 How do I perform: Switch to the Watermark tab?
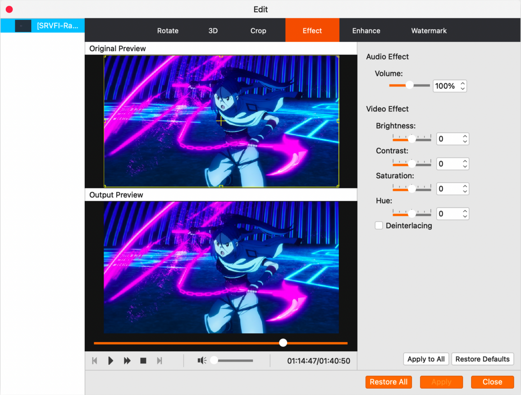point(429,31)
